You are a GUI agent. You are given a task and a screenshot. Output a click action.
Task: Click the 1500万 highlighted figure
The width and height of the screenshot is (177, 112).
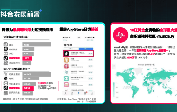point(131,58)
